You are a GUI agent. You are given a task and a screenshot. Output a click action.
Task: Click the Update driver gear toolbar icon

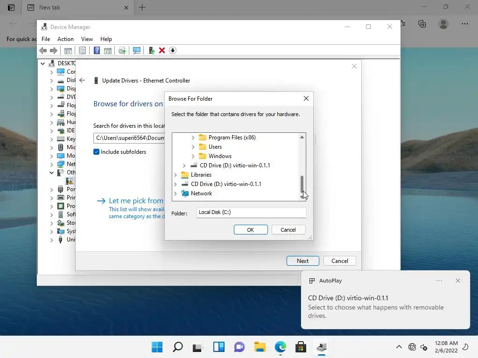(x=122, y=50)
